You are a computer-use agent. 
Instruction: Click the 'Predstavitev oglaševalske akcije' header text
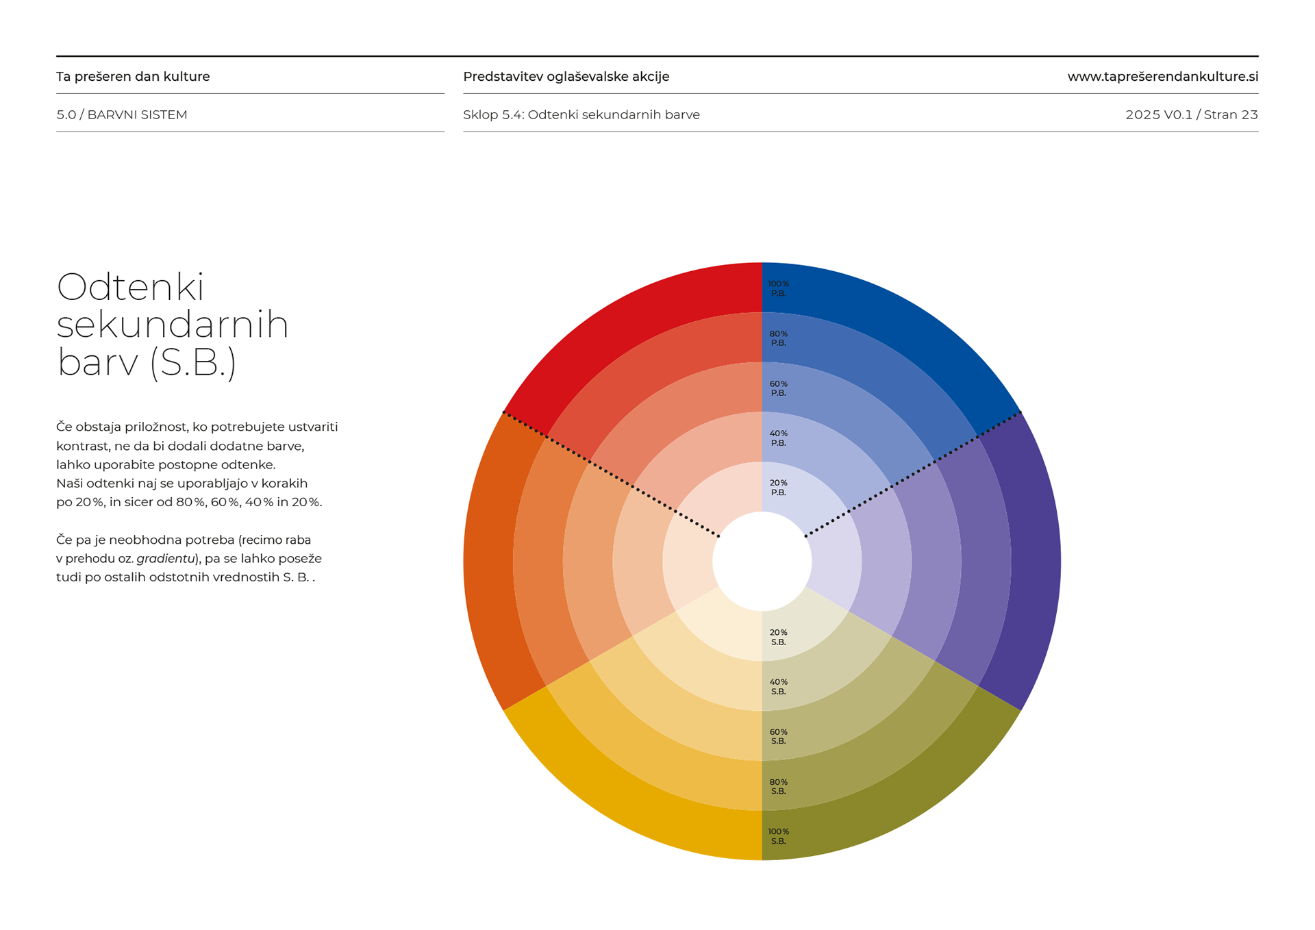566,77
